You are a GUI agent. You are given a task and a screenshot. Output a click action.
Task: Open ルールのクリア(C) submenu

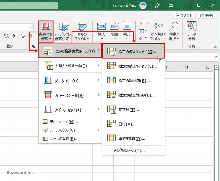tap(70, 130)
